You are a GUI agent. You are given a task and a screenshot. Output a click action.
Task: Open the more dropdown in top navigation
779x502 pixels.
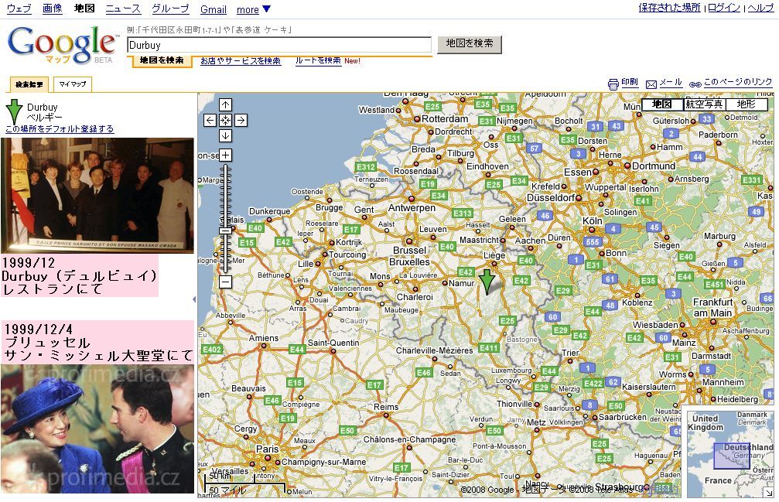point(254,9)
